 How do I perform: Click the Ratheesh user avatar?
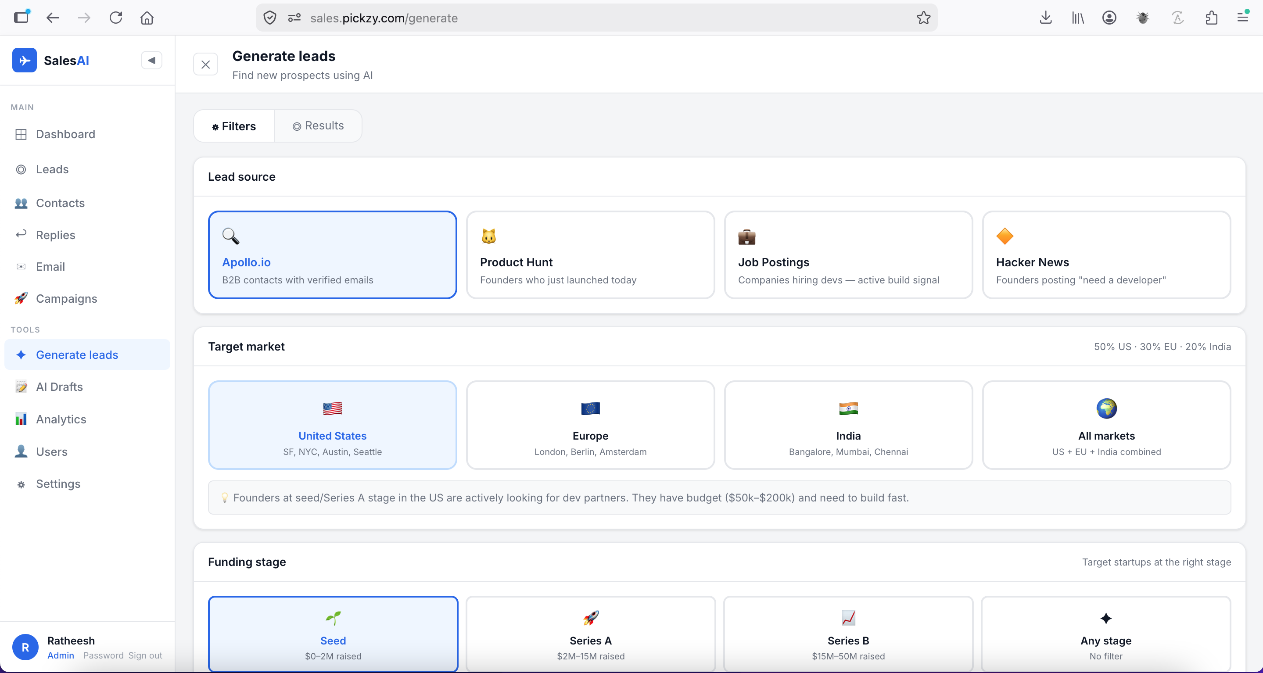(x=25, y=647)
